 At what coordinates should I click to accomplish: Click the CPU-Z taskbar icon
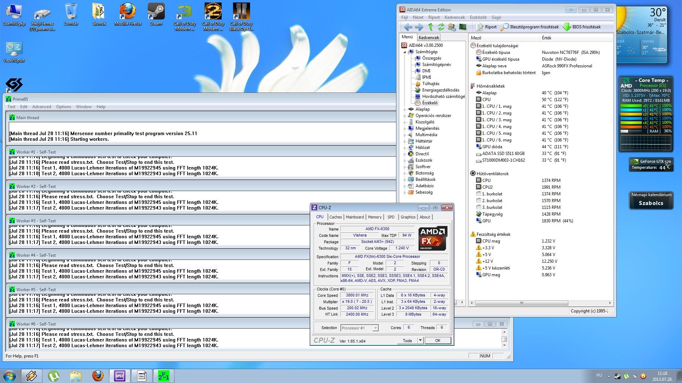tap(119, 376)
